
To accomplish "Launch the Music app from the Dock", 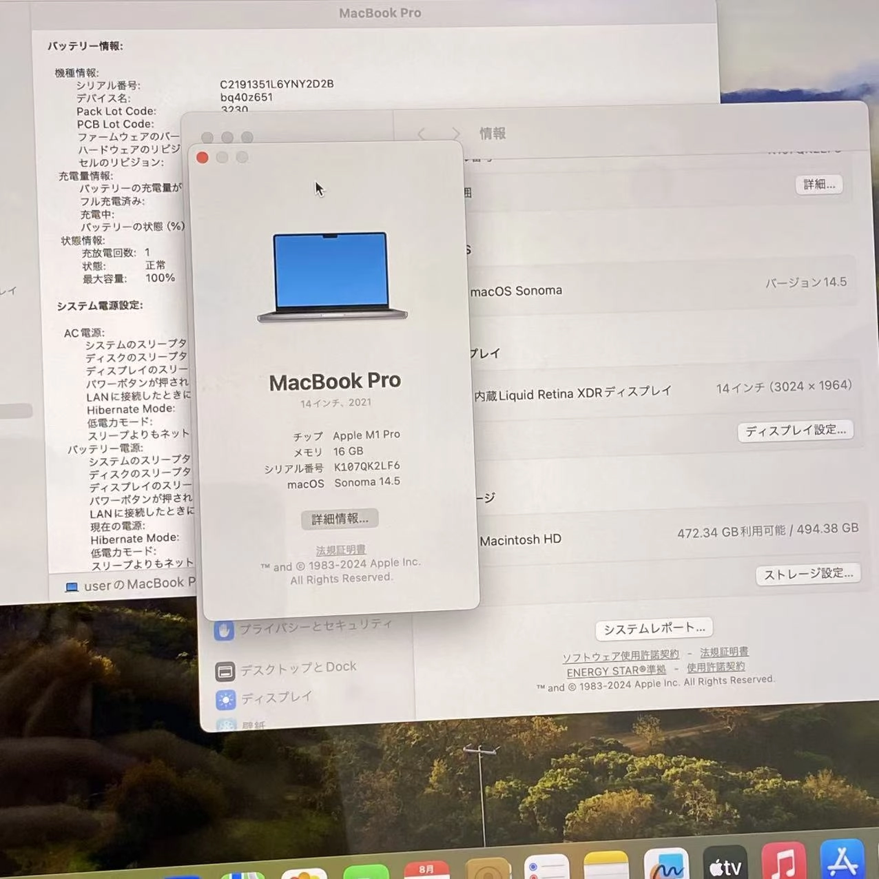I will 784,861.
